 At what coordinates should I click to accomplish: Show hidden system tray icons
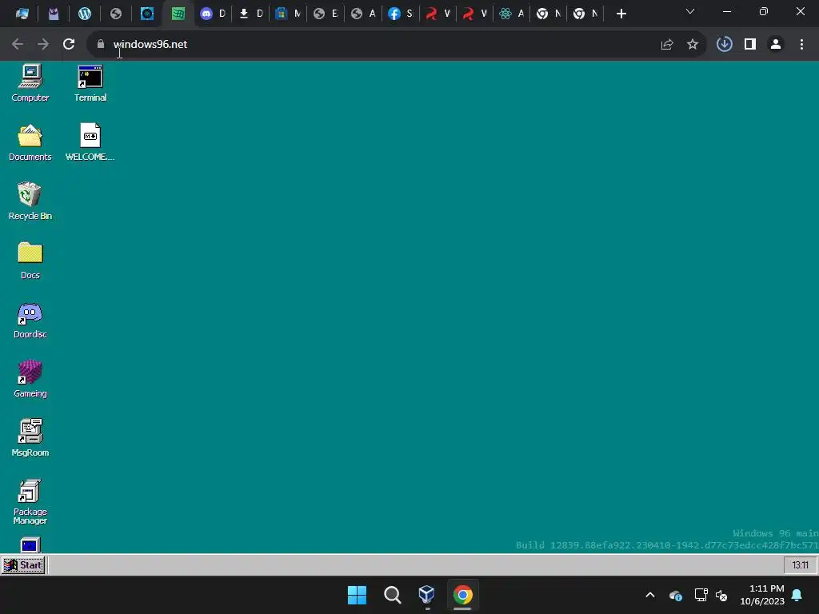(x=650, y=595)
